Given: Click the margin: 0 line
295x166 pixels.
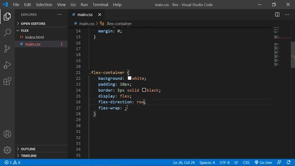Looking at the screenshot, I should pos(110,31).
